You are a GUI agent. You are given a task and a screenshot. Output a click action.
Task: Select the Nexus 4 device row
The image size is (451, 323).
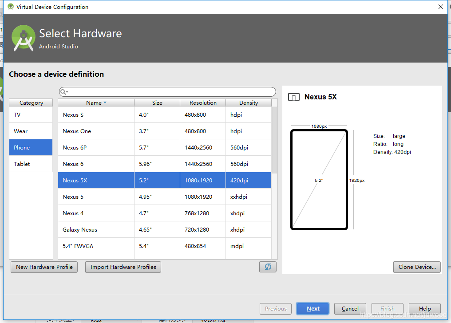pos(165,213)
